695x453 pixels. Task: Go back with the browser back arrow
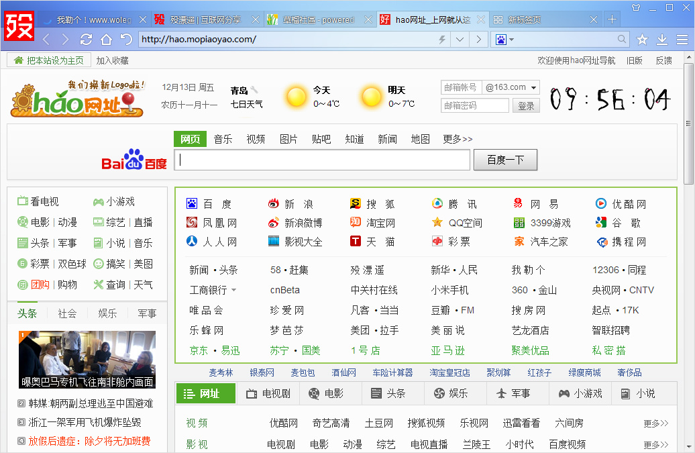[46, 40]
